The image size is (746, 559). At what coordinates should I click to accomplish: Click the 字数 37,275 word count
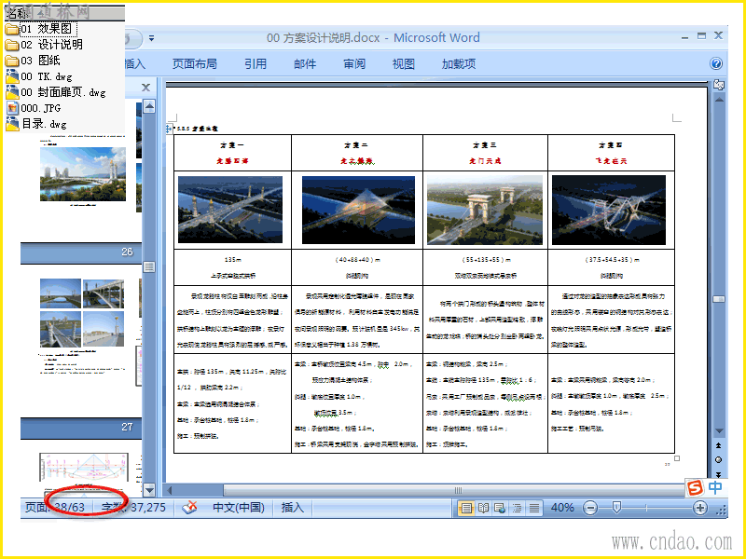point(133,508)
